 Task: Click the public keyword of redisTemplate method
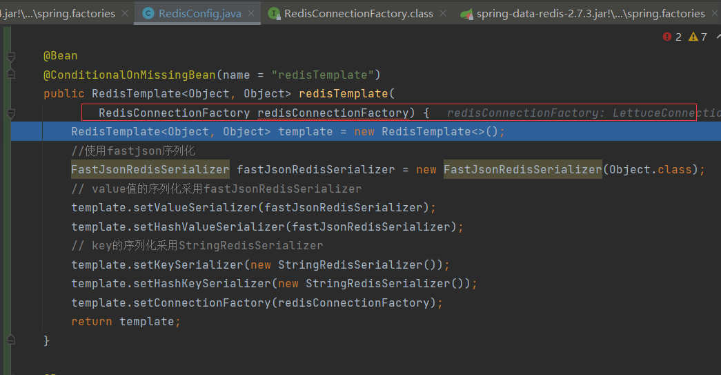click(64, 94)
